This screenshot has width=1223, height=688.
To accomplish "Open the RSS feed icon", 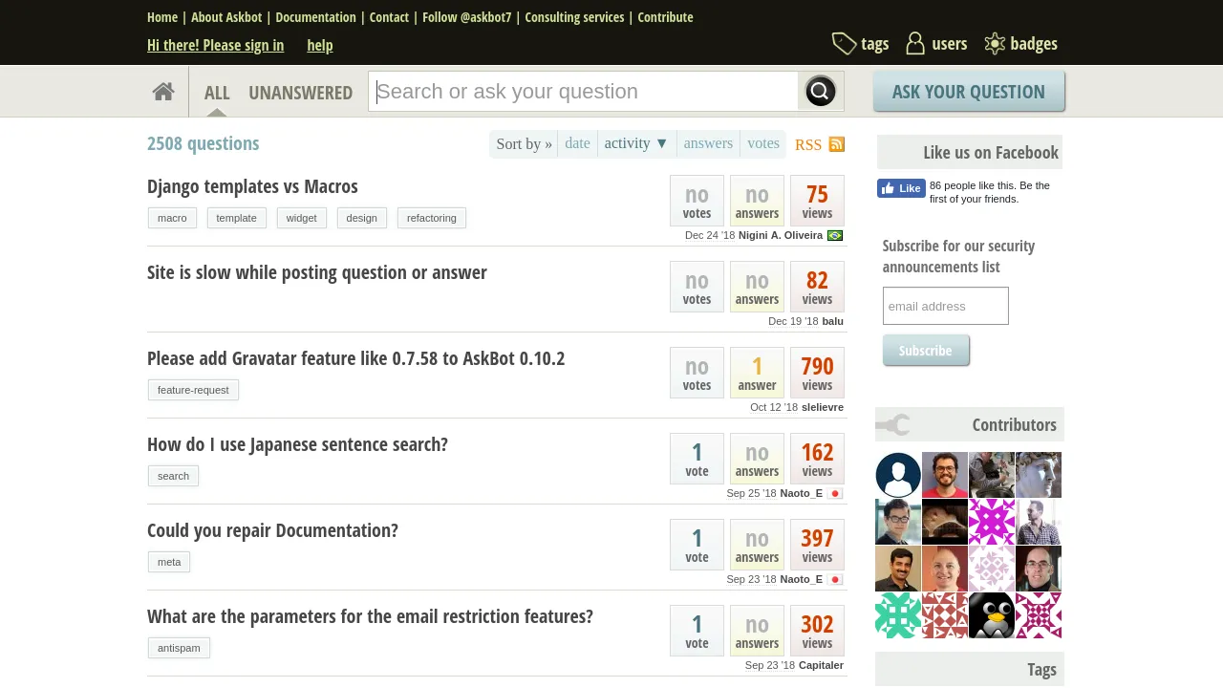I will point(837,144).
